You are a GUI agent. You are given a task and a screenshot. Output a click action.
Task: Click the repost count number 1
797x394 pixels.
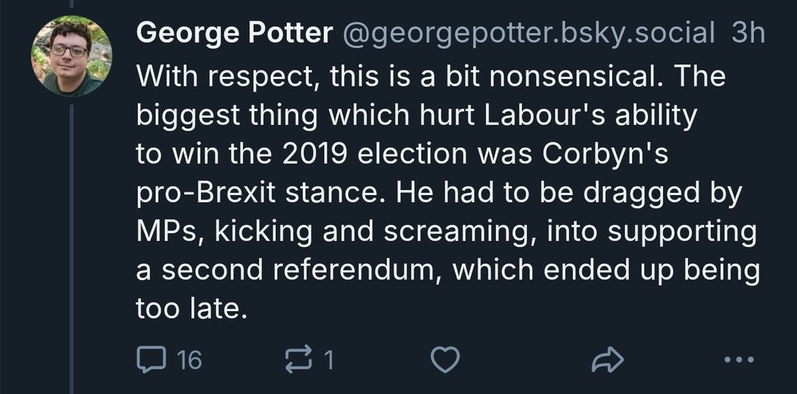[328, 361]
